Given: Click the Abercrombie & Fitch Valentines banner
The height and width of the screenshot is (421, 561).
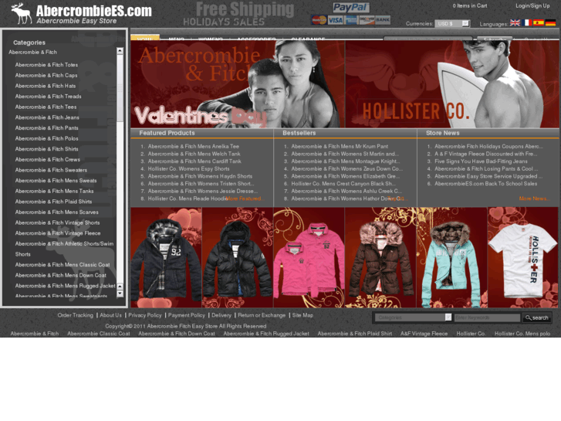Looking at the screenshot, I should pyautogui.click(x=238, y=84).
